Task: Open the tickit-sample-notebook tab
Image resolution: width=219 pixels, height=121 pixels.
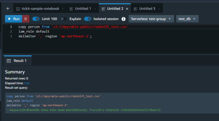Action: [40, 9]
